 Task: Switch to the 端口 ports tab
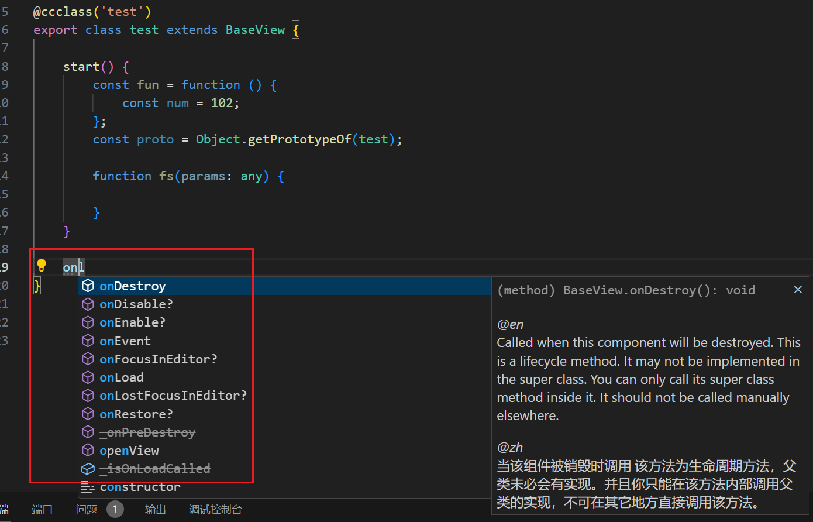click(42, 510)
